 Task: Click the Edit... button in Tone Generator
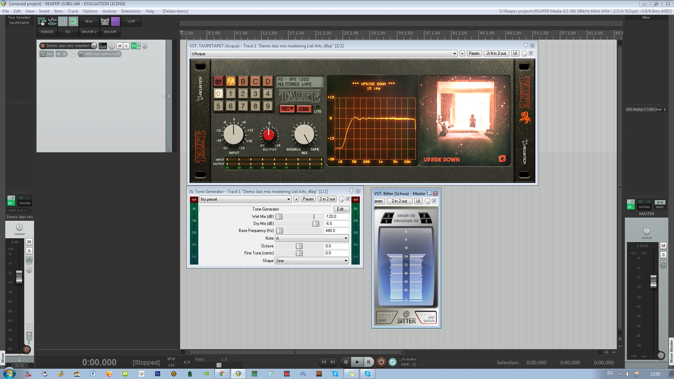(341, 209)
